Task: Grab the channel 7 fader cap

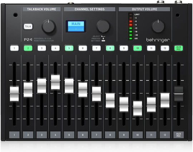Action: tap(96, 94)
